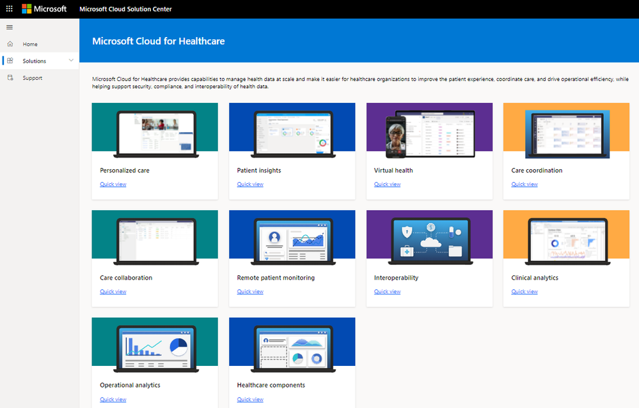
Task: Open Quick view for Personalized care
Action: click(113, 185)
